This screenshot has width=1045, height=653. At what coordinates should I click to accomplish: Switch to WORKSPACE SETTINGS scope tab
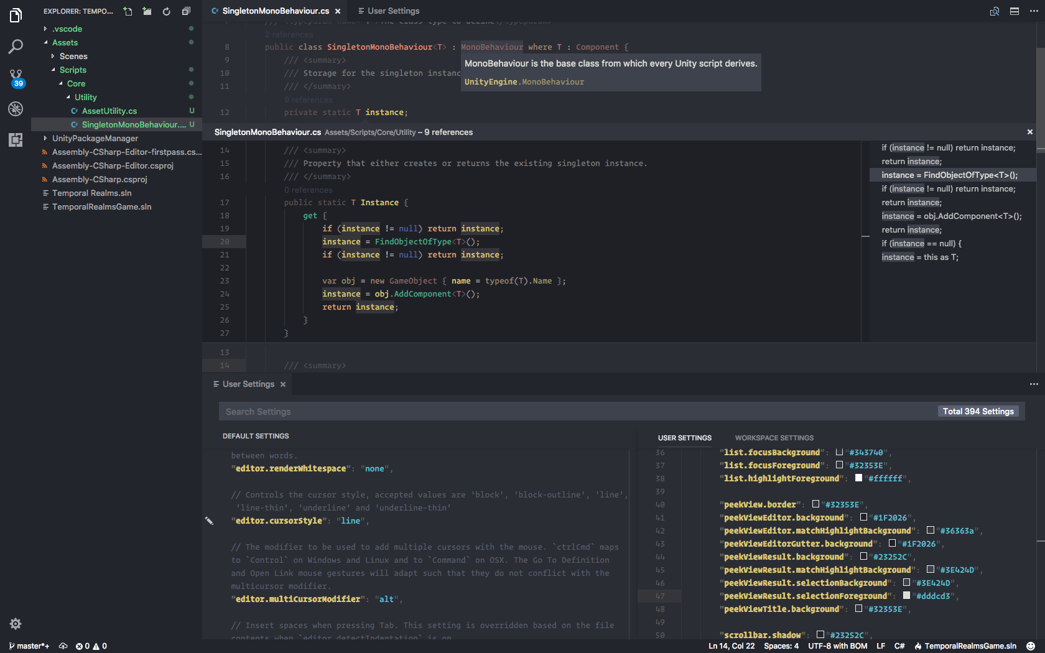(x=774, y=438)
